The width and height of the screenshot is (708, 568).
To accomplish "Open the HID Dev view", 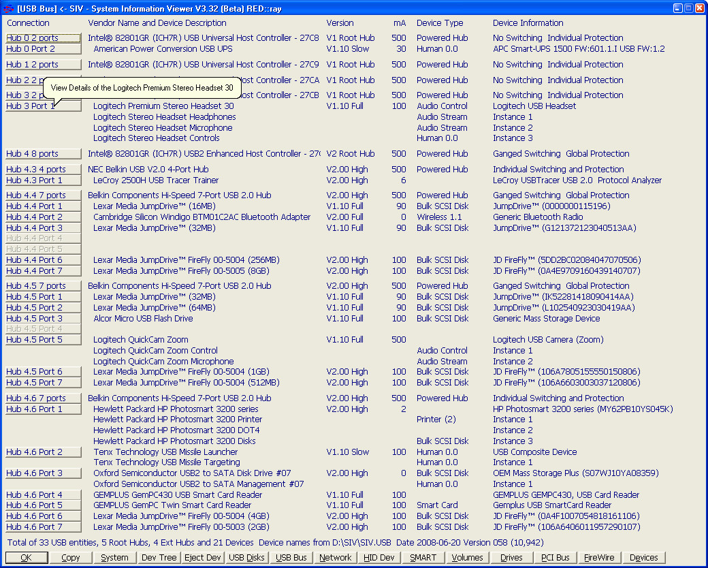I will point(379,558).
